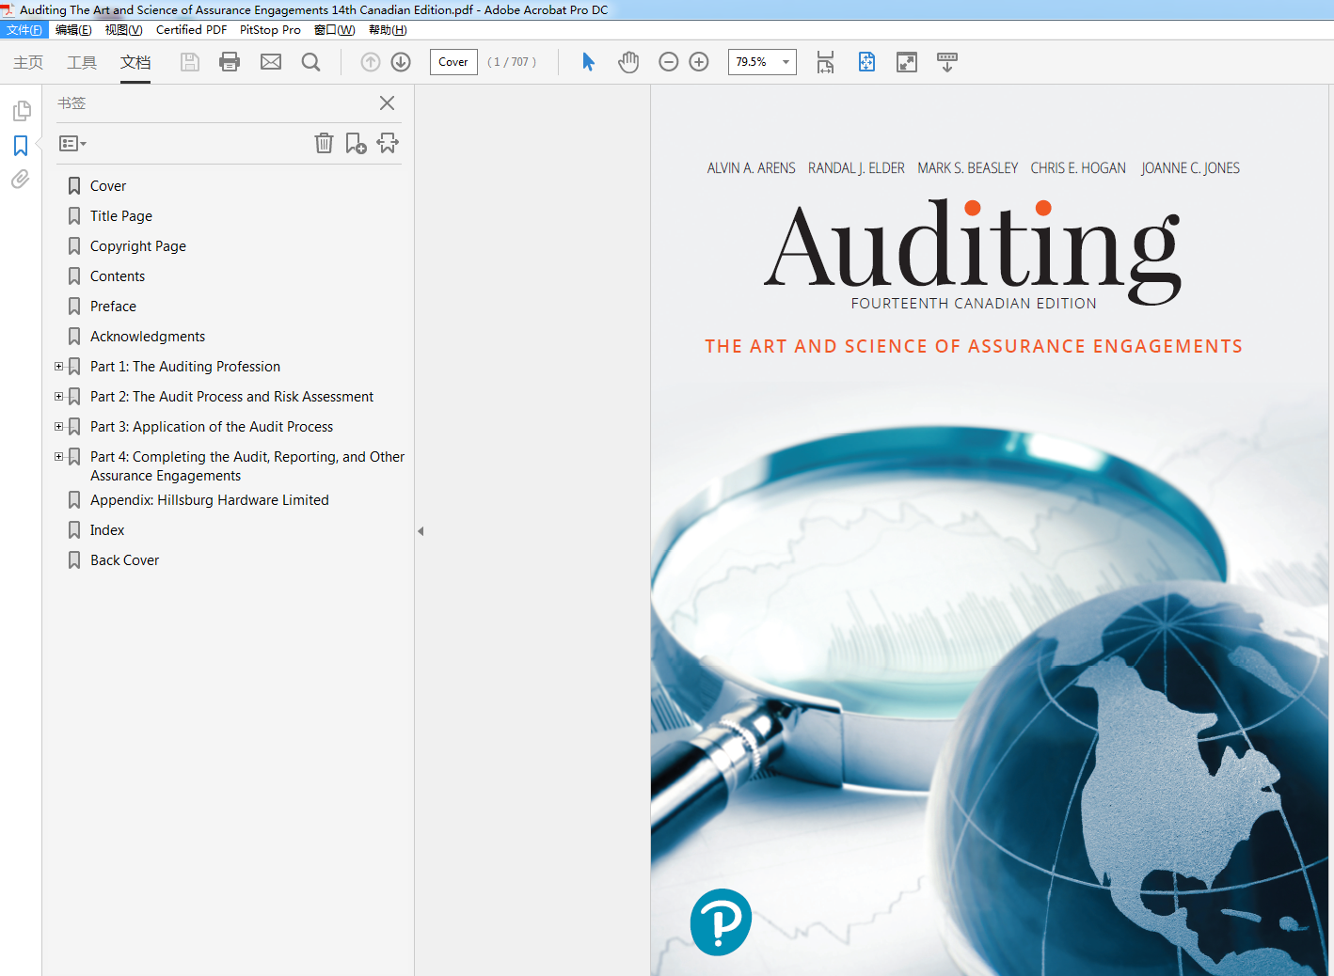Click the Save file icon
The image size is (1334, 976).
190,62
